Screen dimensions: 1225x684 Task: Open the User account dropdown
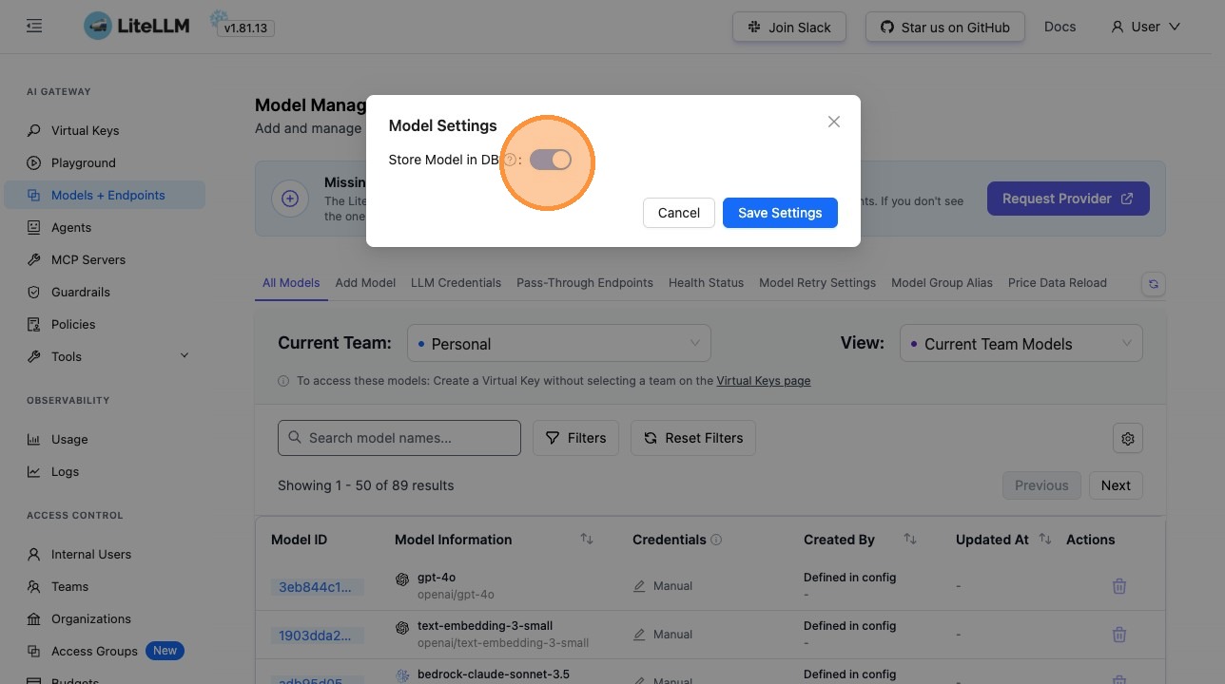[x=1145, y=27]
